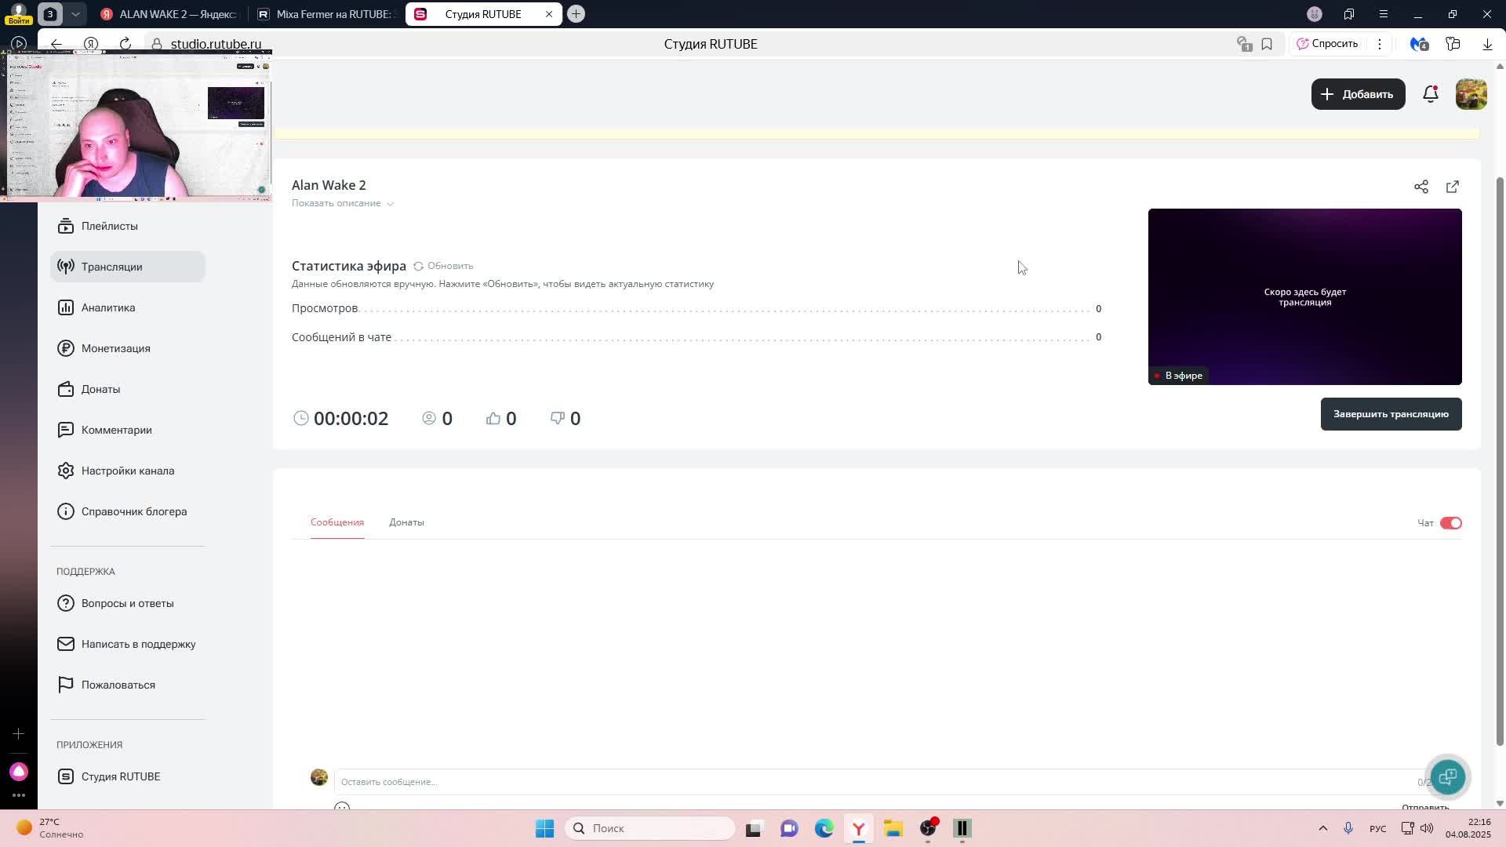Expand Показать описание

pyautogui.click(x=342, y=203)
